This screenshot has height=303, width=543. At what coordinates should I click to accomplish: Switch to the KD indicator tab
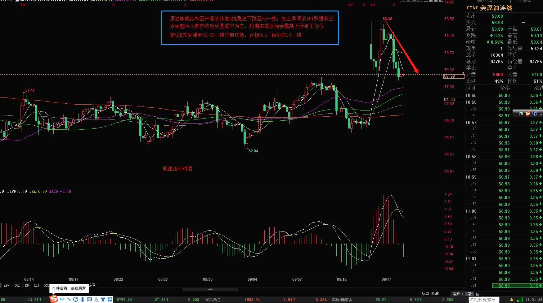tap(27, 285)
